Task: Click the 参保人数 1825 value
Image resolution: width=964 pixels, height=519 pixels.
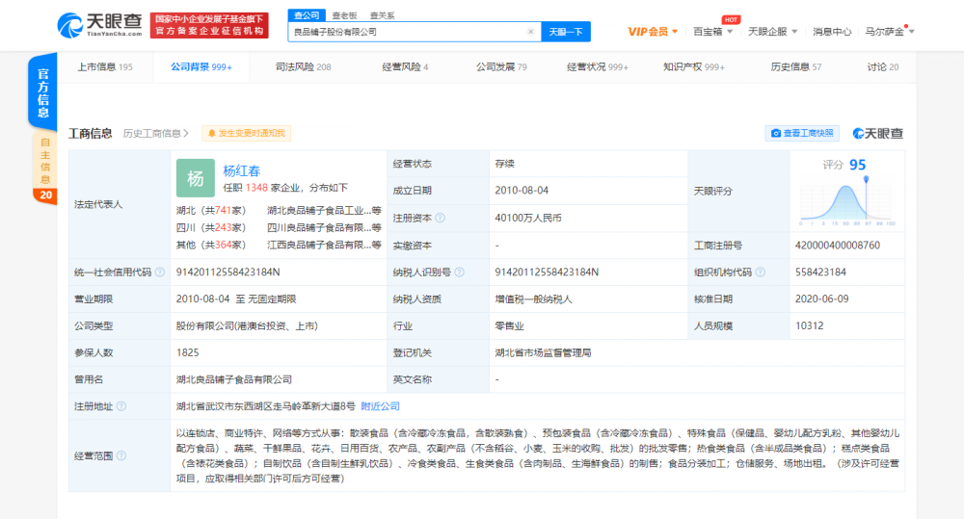Action: [x=188, y=352]
